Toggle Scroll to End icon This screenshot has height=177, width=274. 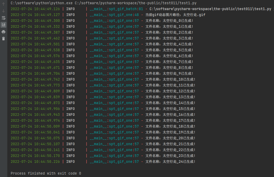(x=3, y=25)
